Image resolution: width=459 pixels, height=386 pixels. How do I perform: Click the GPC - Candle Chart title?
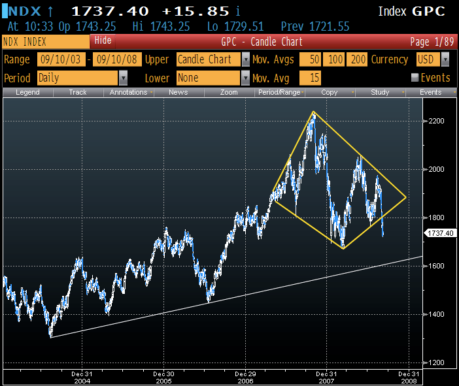point(262,42)
